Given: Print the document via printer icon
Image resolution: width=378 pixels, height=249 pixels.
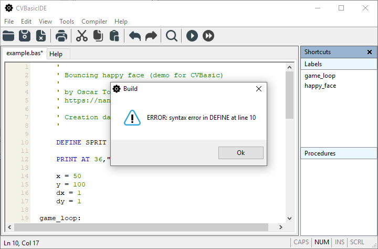Looking at the screenshot, I should [61, 36].
